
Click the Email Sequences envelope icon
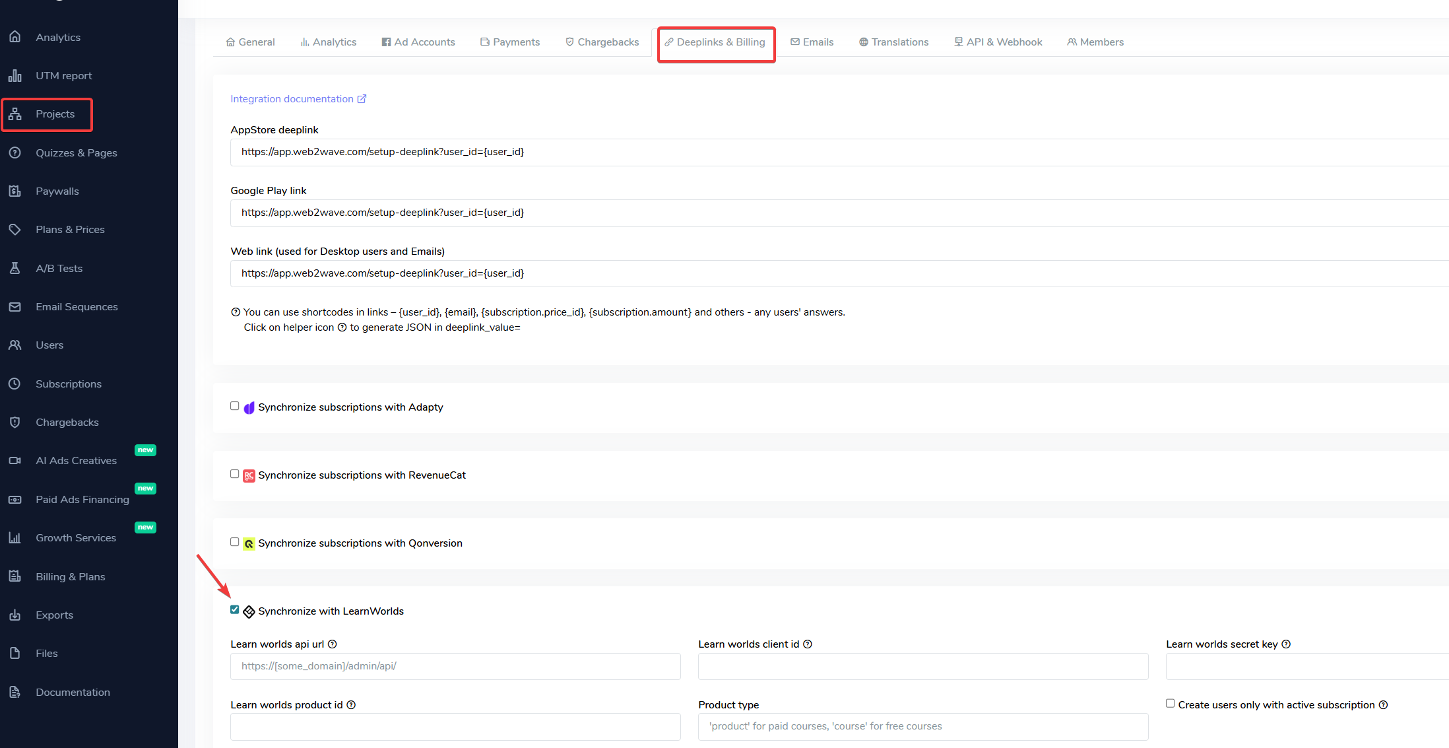pos(15,306)
